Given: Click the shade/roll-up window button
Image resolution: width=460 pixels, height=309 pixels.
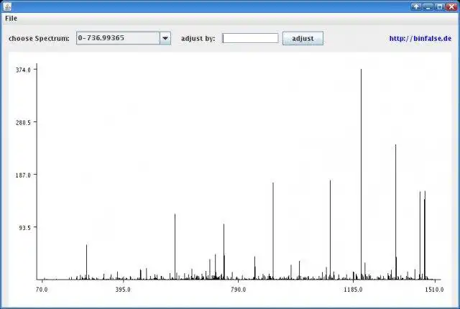Looking at the screenshot, I should coord(415,6).
